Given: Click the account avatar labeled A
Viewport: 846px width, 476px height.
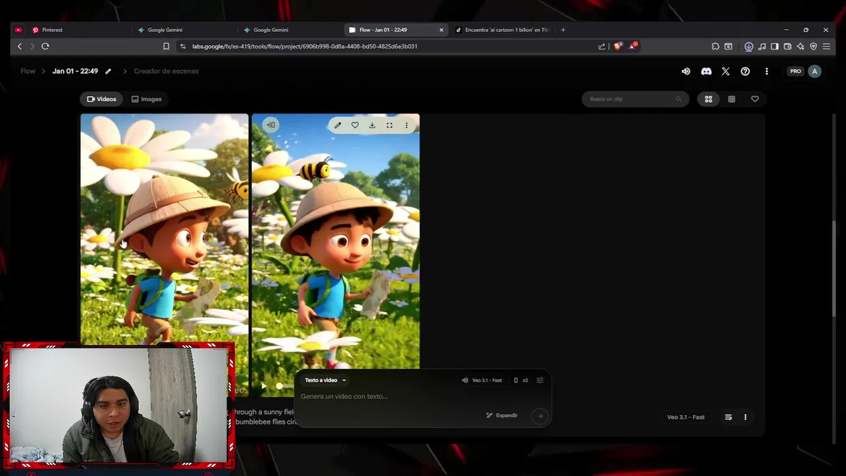Looking at the screenshot, I should (814, 71).
